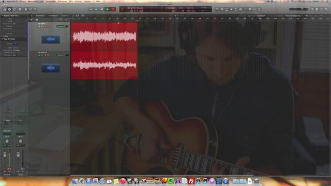331x186 pixels.
Task: Select the second track's blue waveform icon
Action: [x=51, y=68]
